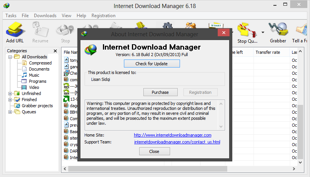Open the Tasks menu
The width and height of the screenshot is (310, 177).
(x=11, y=15)
